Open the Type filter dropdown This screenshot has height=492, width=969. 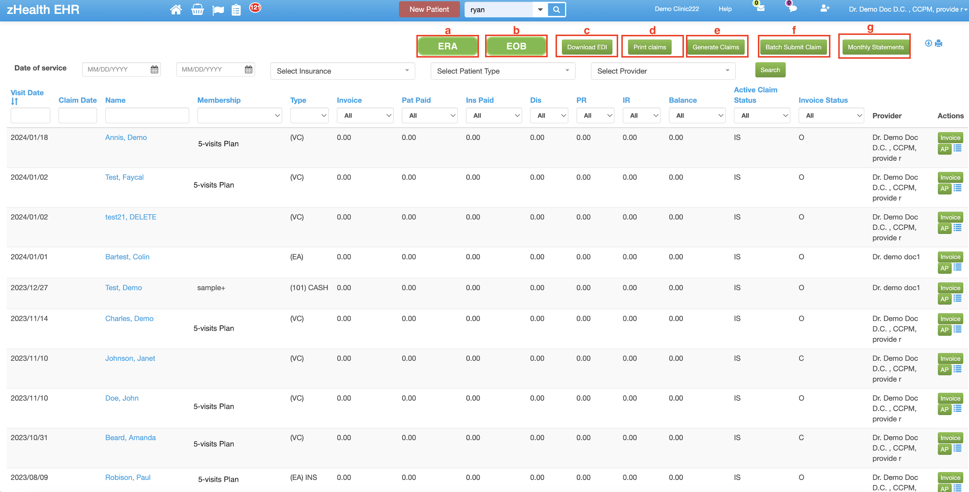[309, 116]
